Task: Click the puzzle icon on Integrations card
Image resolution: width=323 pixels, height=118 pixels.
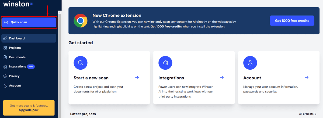Action: [x=165, y=63]
